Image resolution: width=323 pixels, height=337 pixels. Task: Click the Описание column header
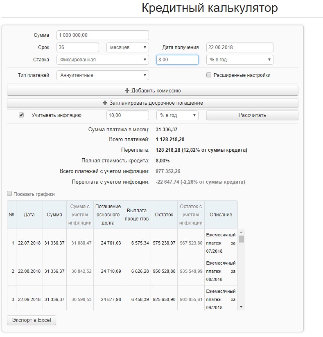(221, 215)
